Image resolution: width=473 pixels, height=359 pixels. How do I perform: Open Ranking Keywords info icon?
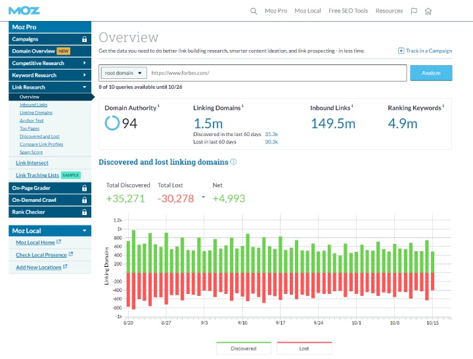(443, 106)
